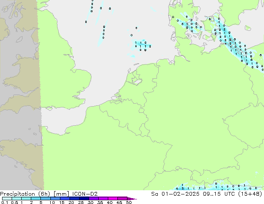Click the 2–5 mm legend color swatch
This screenshot has width=264, height=204.
pyautogui.click(x=36, y=199)
